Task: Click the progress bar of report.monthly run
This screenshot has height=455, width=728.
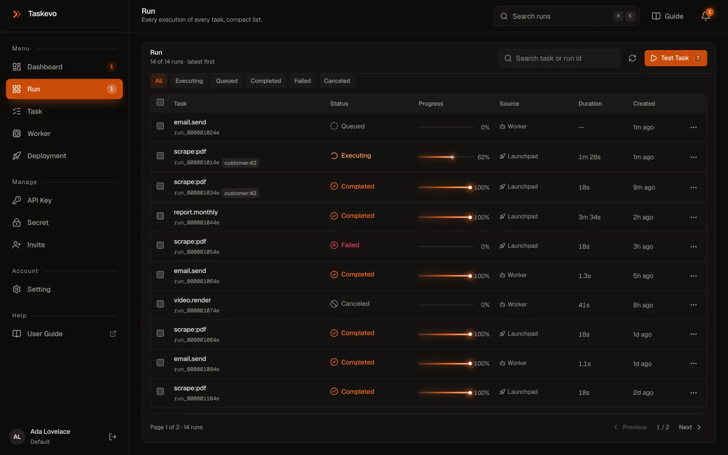Action: [x=446, y=217]
